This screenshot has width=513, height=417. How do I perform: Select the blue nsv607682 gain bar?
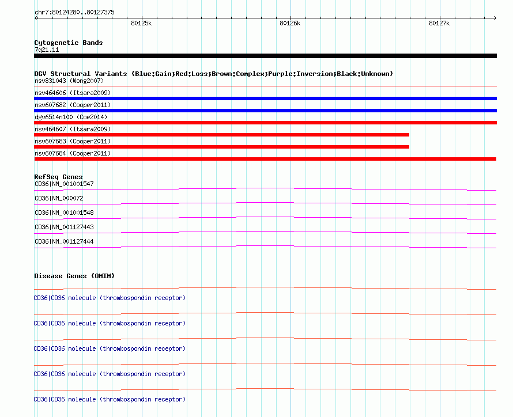265,111
